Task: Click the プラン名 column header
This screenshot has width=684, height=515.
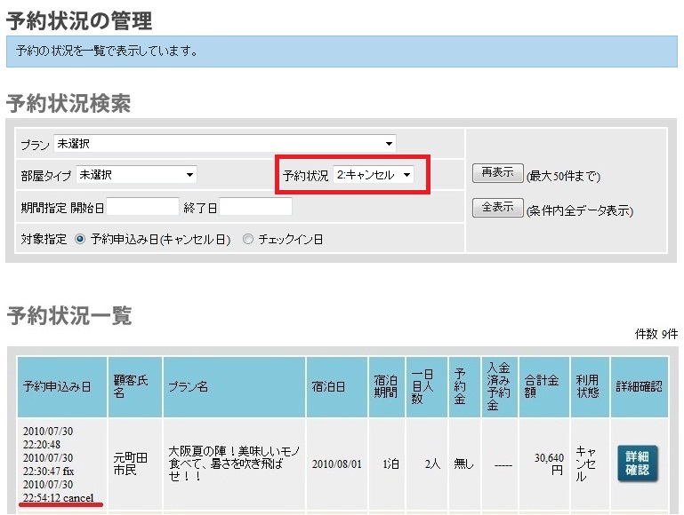Action: coord(234,387)
